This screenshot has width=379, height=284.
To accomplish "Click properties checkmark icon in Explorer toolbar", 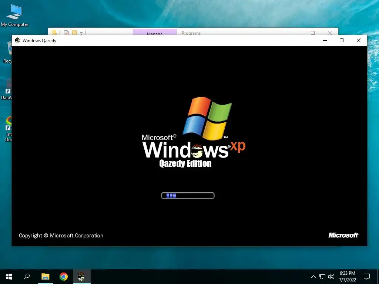I will click(x=66, y=33).
